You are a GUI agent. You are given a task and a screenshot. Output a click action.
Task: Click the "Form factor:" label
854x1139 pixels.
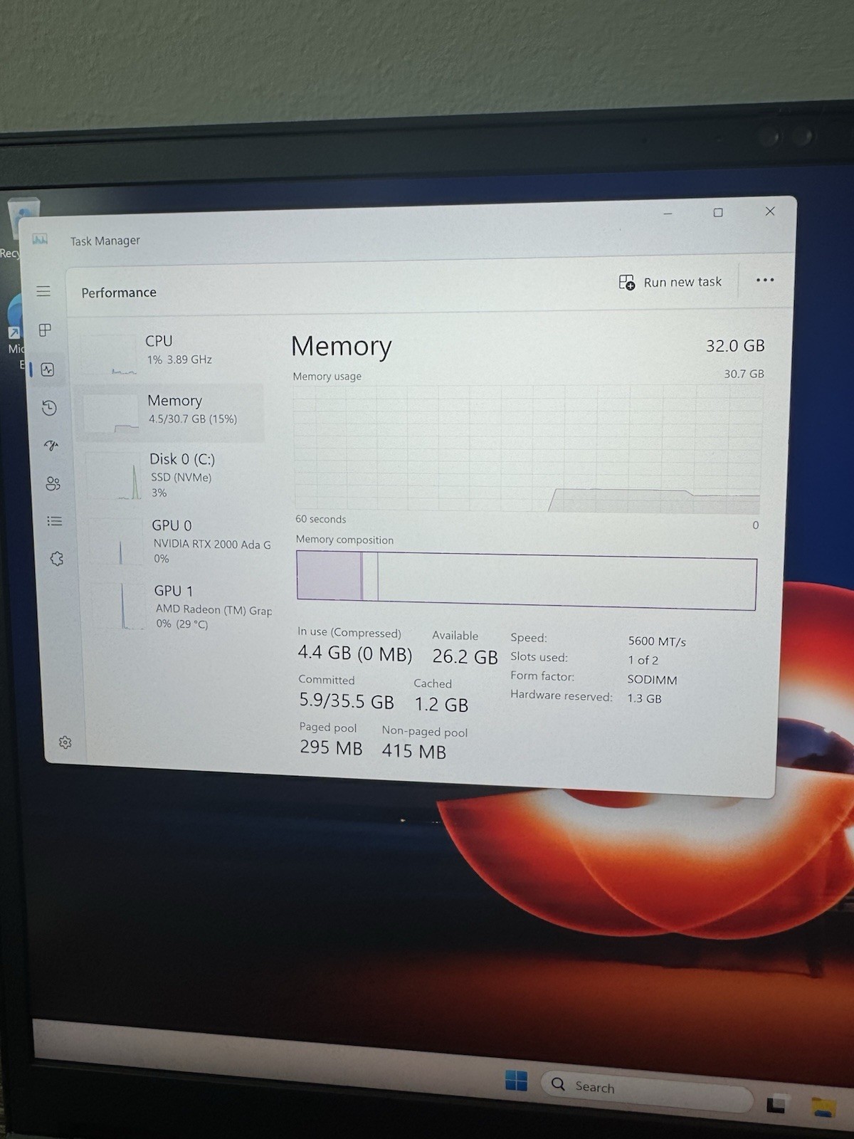click(542, 676)
